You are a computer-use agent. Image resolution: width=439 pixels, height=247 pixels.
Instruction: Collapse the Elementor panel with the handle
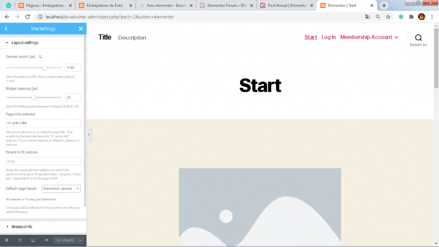click(x=89, y=135)
